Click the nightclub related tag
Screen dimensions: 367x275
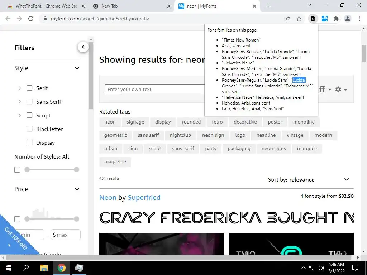tap(181, 135)
